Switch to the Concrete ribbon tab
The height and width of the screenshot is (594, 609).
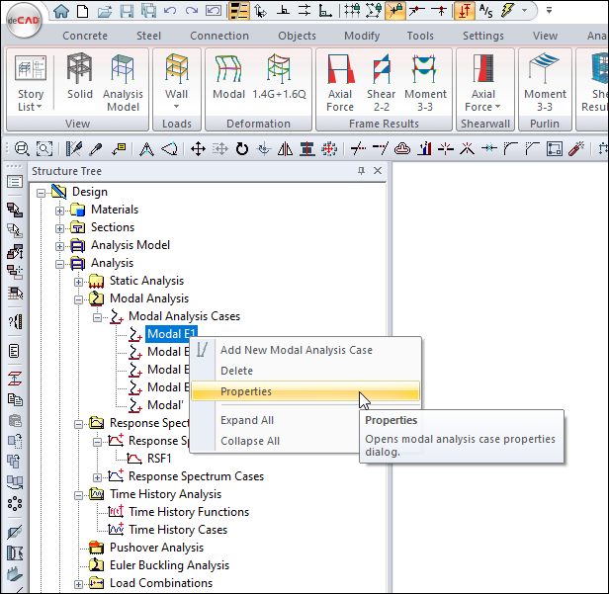click(85, 36)
